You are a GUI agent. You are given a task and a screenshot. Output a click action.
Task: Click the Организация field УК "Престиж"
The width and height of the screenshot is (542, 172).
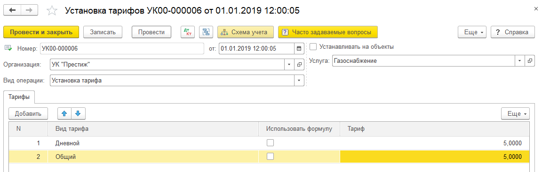[167, 64]
